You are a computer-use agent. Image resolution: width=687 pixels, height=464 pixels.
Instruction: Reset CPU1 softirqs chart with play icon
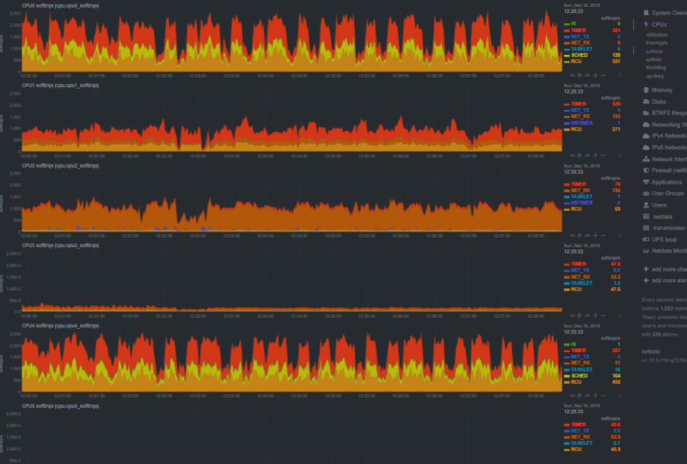click(580, 155)
